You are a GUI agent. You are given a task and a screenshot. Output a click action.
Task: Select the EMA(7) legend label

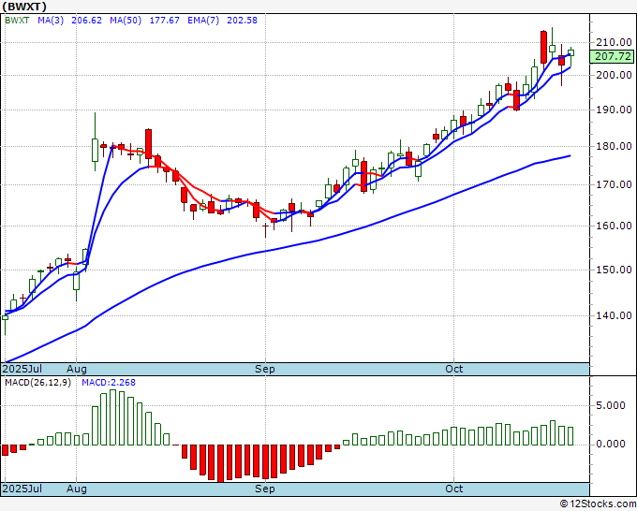pyautogui.click(x=203, y=21)
